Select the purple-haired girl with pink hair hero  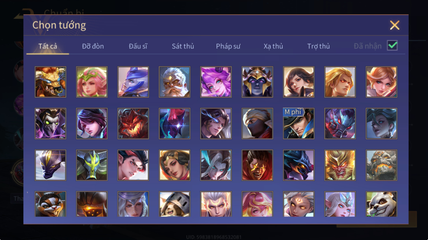(216, 82)
